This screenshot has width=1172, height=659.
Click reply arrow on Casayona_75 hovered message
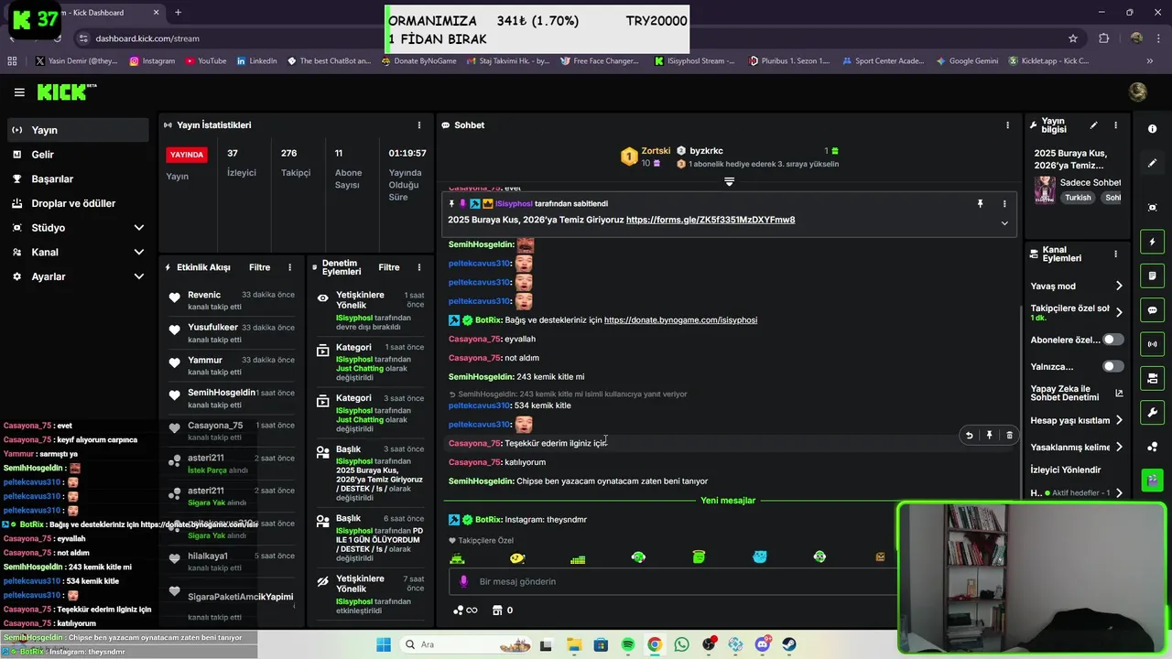[x=969, y=436]
